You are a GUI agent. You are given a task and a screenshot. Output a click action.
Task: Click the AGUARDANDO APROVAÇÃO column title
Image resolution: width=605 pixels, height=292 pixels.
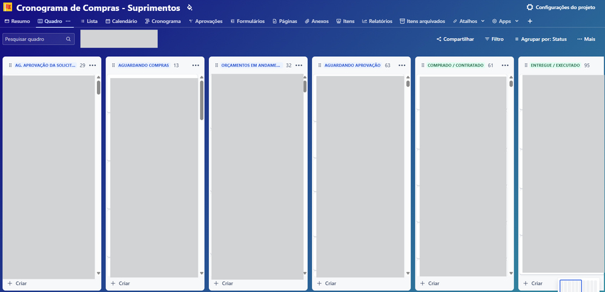[352, 65]
